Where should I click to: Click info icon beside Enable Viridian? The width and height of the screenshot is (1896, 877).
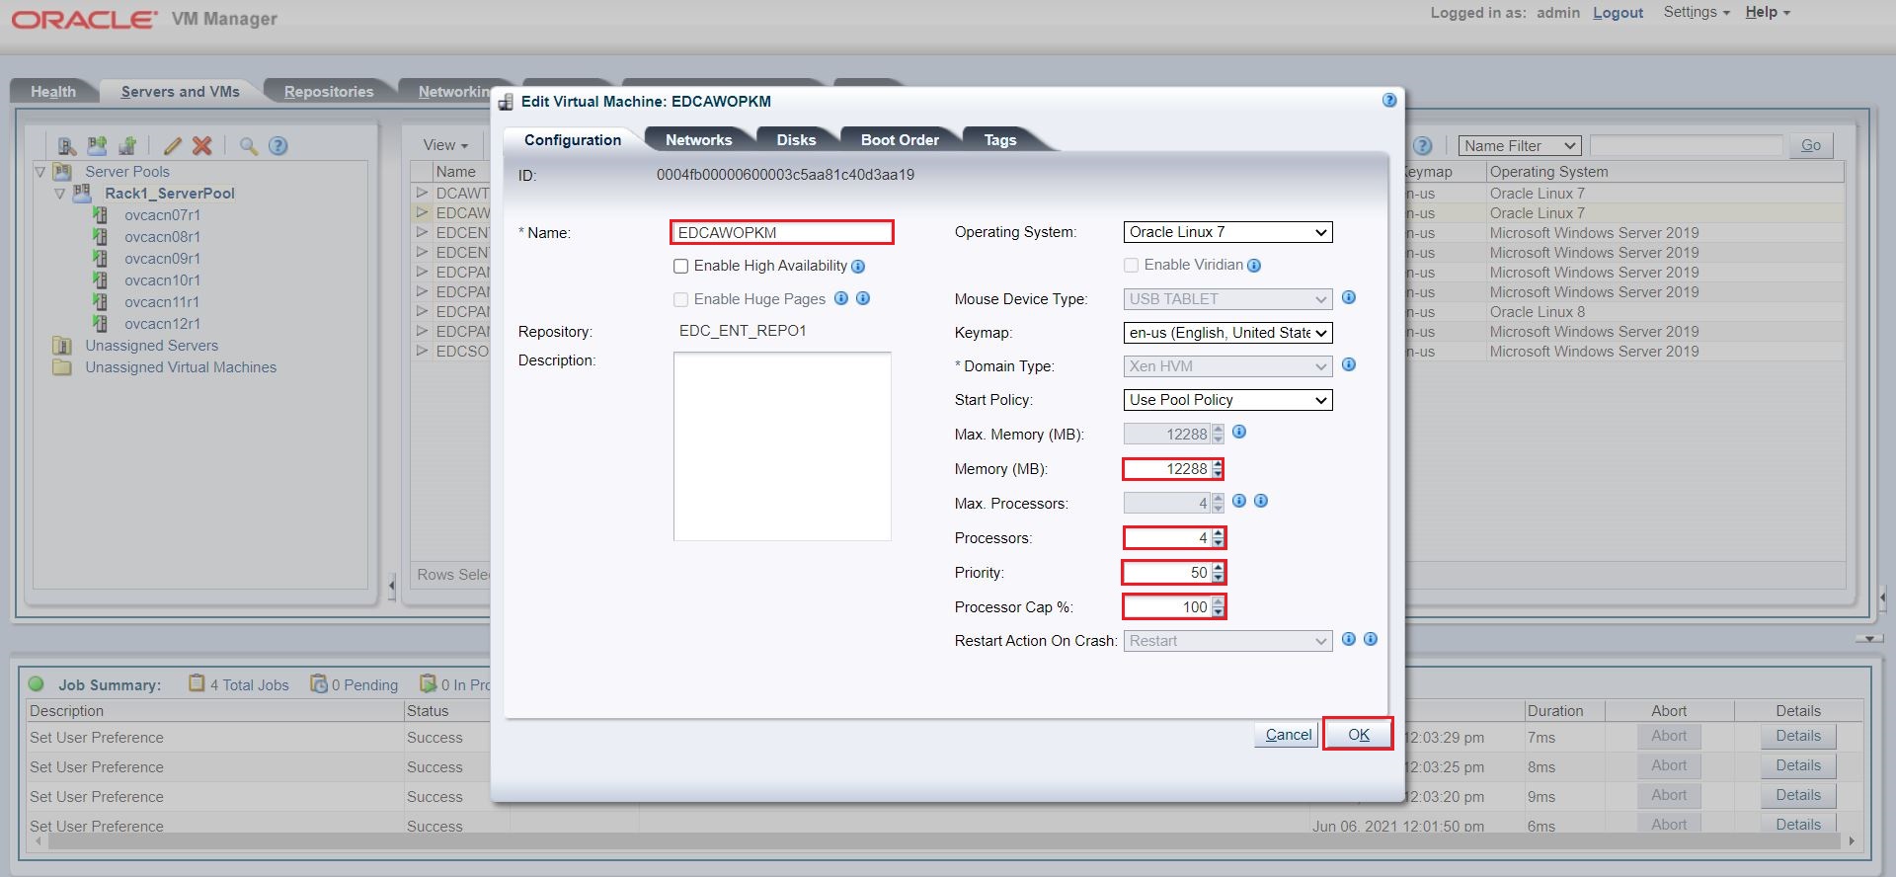(1254, 266)
